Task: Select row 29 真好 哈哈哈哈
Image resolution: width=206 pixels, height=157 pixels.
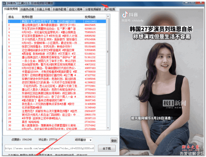Action: coord(57,122)
